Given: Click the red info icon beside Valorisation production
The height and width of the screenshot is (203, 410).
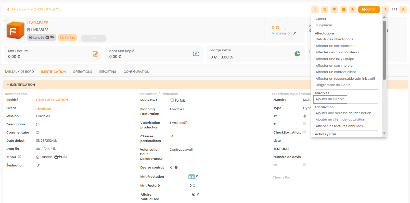Looking at the screenshot, I should (x=186, y=123).
